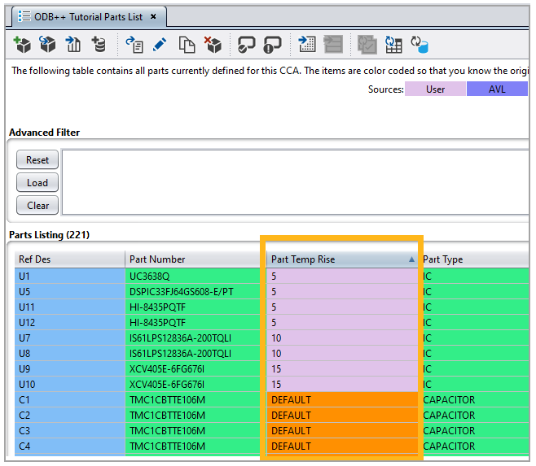Select the ODB++ Tutorial Parts List tab
The height and width of the screenshot is (466, 536).
tap(86, 16)
